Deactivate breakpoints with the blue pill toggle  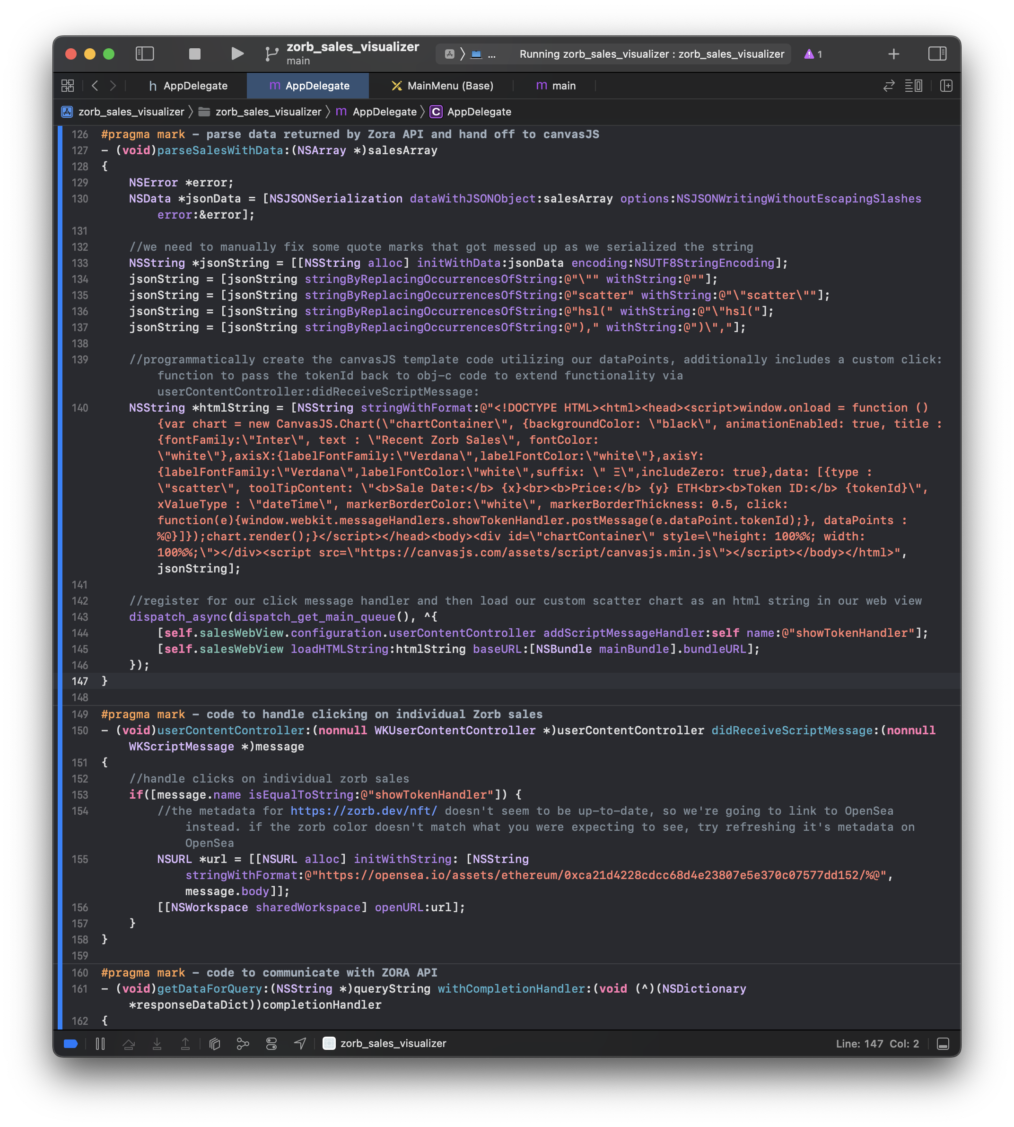70,1043
